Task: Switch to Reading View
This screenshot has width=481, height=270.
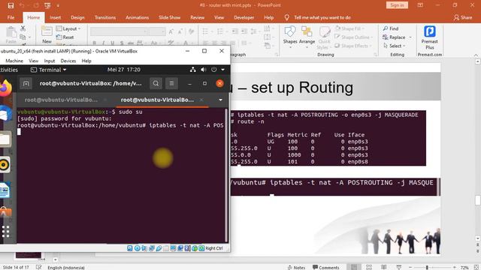Action: [384, 267]
